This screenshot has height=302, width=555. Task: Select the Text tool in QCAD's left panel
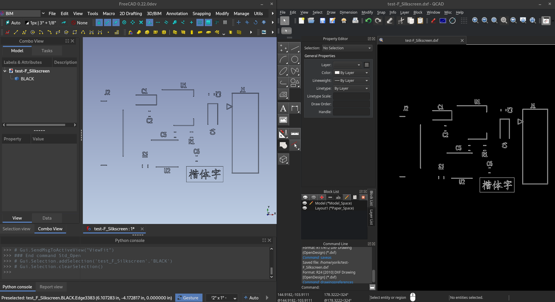pyautogui.click(x=283, y=108)
